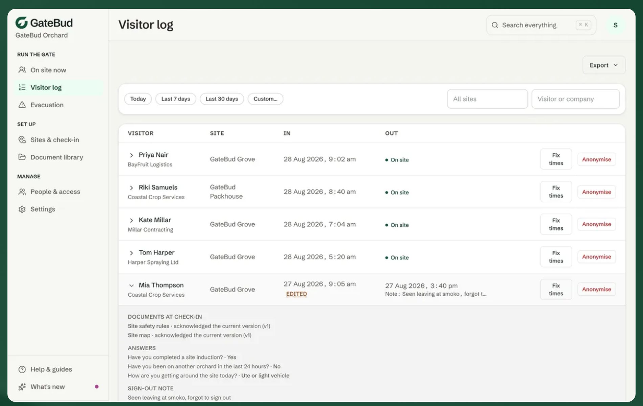Open the user avatar S
This screenshot has height=406, width=643.
point(615,25)
